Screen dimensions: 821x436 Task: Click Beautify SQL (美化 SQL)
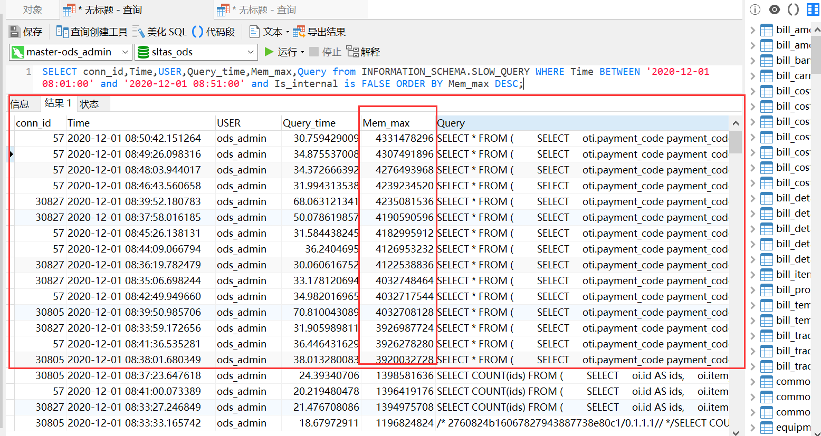pyautogui.click(x=138, y=32)
